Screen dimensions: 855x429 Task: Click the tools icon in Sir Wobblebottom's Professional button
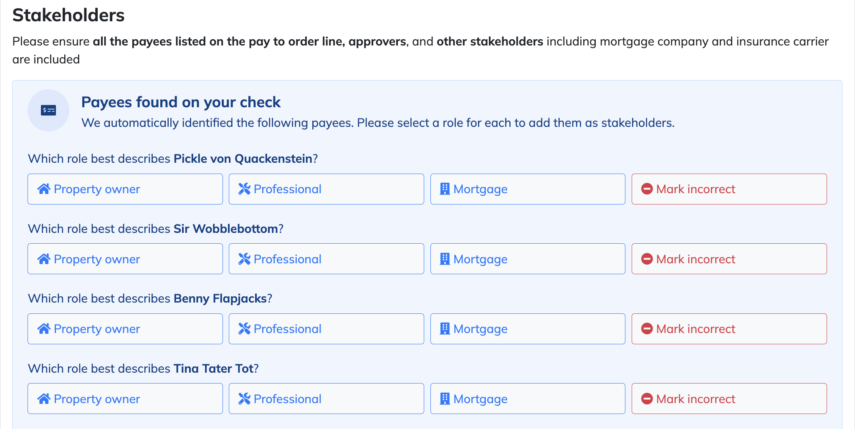tap(244, 259)
